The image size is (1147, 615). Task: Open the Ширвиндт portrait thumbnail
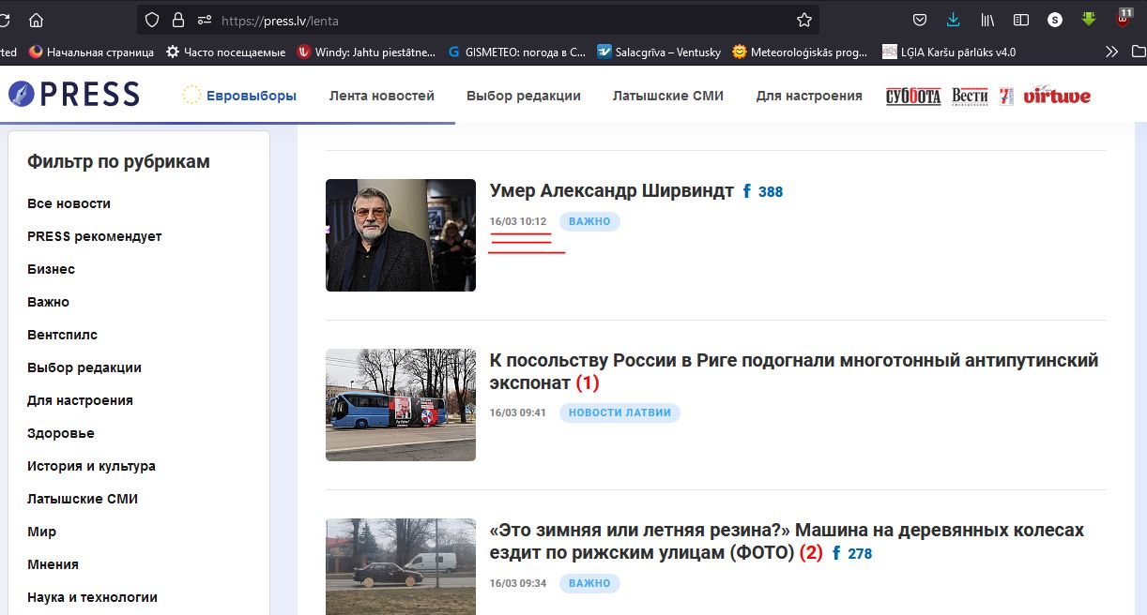[401, 235]
